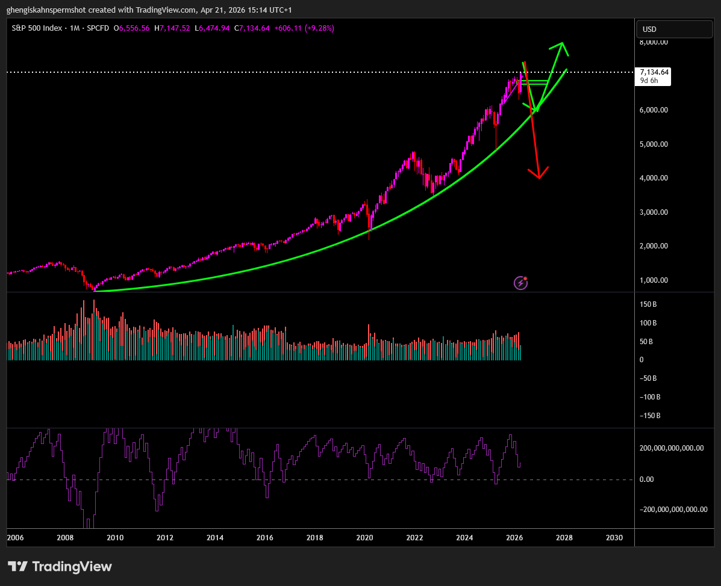Screen dimensions: 721x586
Task: Click the 2,000.00 price axis label
Action: coord(654,246)
